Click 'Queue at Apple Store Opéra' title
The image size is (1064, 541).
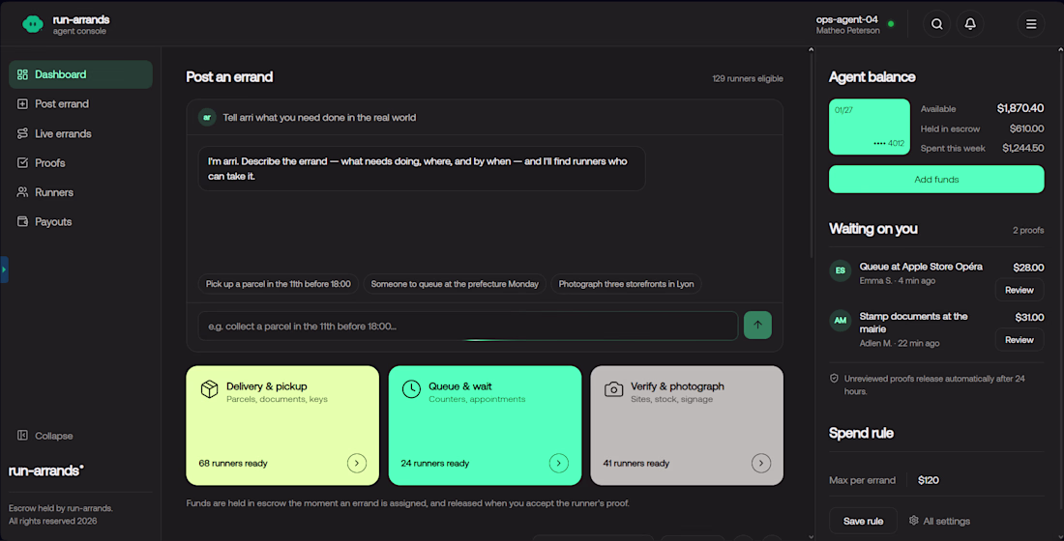coord(921,267)
